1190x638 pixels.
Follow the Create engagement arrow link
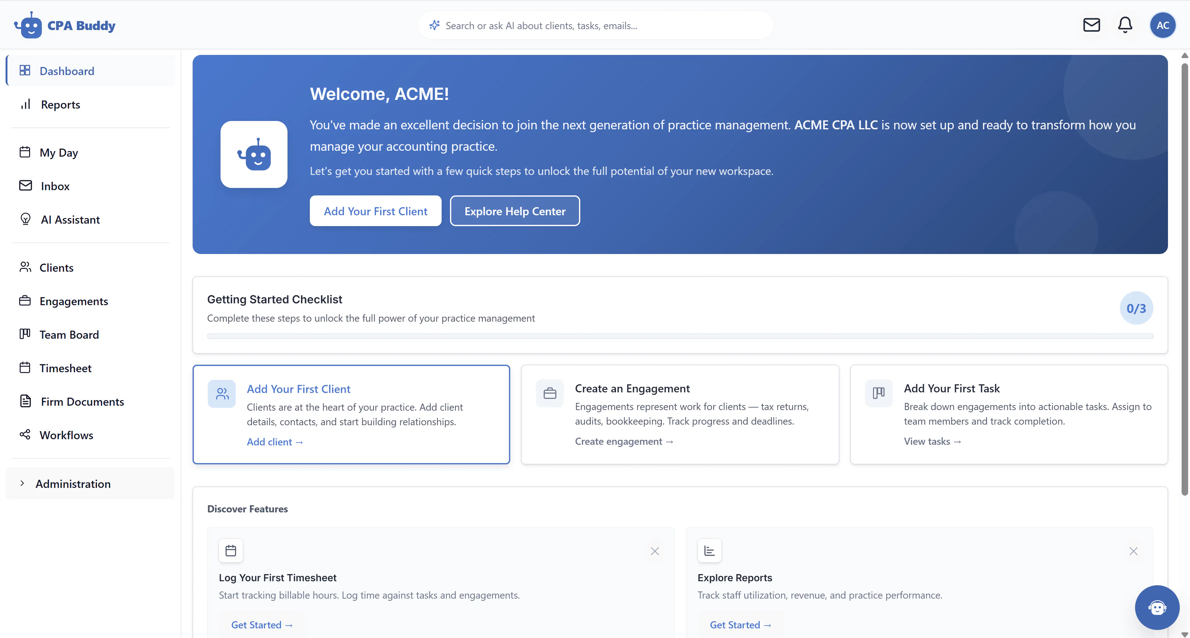tap(624, 441)
